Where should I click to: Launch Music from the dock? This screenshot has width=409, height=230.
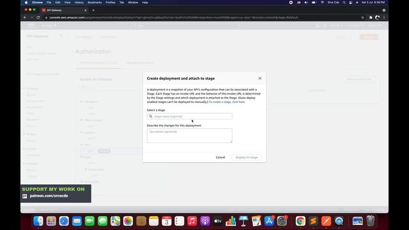point(192,221)
